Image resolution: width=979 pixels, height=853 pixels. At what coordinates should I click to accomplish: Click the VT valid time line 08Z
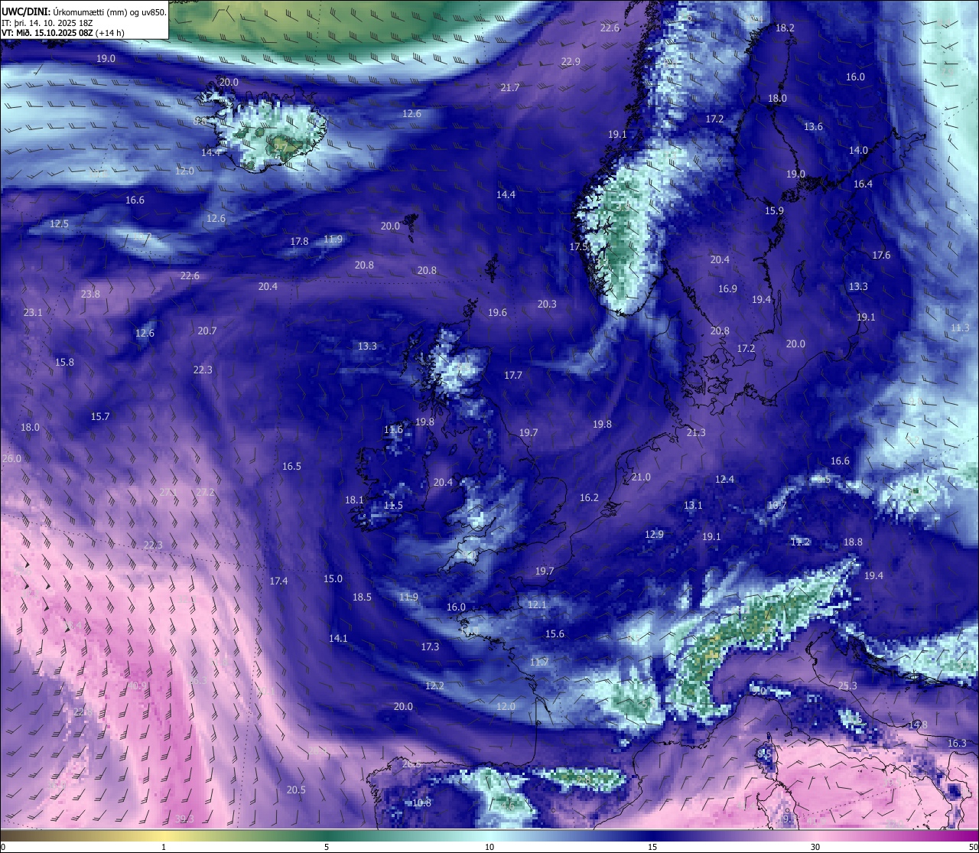[63, 32]
